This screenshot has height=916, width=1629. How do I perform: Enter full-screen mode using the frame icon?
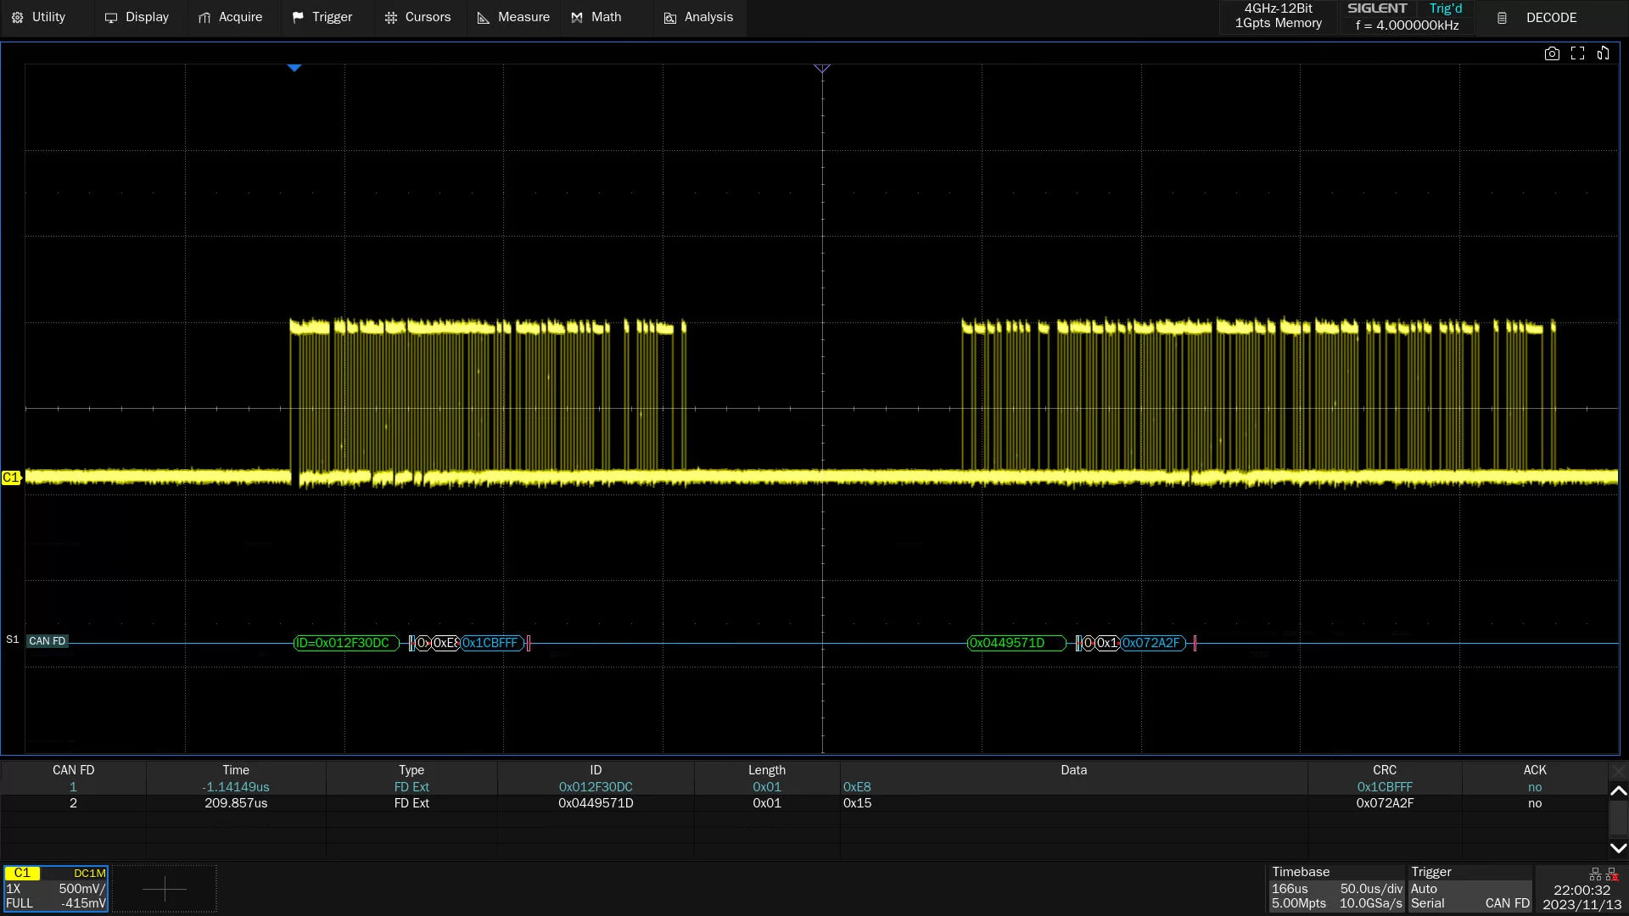tap(1578, 53)
